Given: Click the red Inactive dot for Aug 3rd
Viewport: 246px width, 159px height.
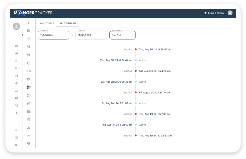Looking at the screenshot, I should tap(135, 71).
